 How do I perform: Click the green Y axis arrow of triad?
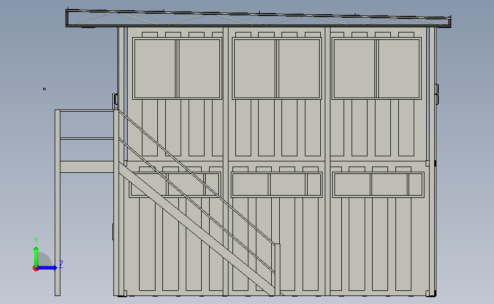36,256
